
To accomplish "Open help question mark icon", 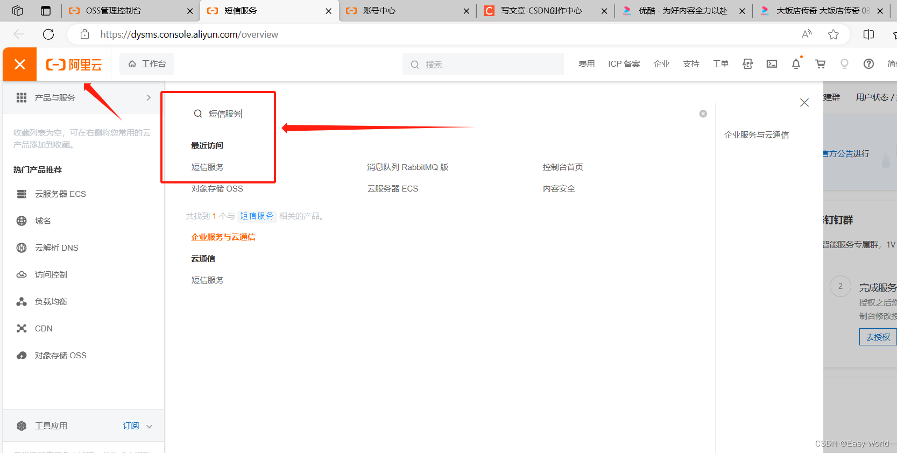I will (868, 64).
